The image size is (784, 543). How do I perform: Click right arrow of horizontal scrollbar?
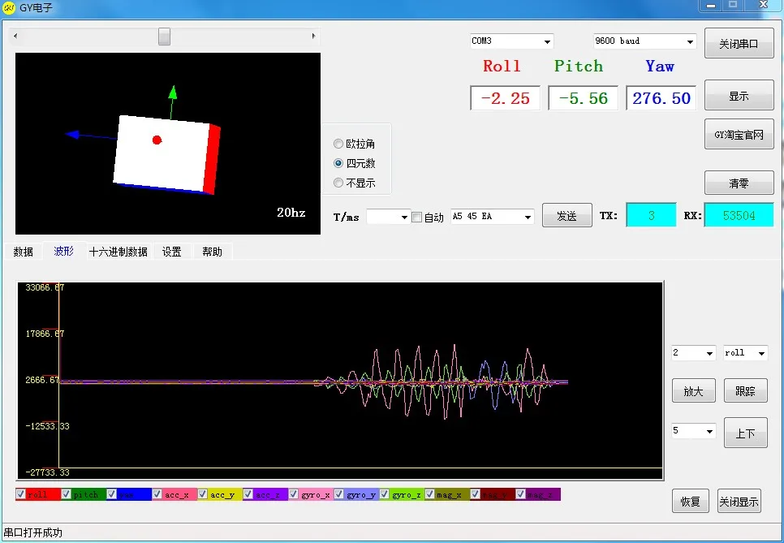click(x=313, y=36)
